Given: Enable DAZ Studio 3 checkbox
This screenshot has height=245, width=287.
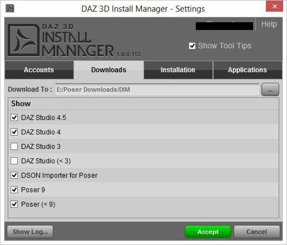Looking at the screenshot, I should pos(14,146).
